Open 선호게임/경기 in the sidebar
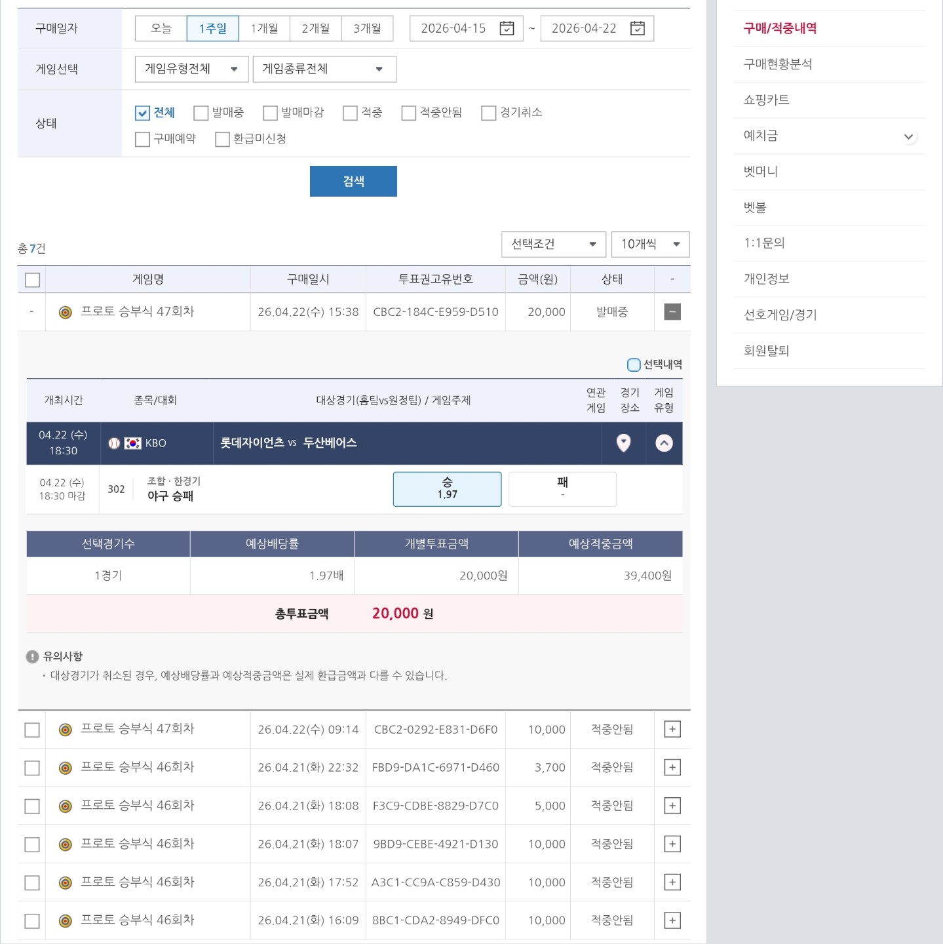 (780, 315)
